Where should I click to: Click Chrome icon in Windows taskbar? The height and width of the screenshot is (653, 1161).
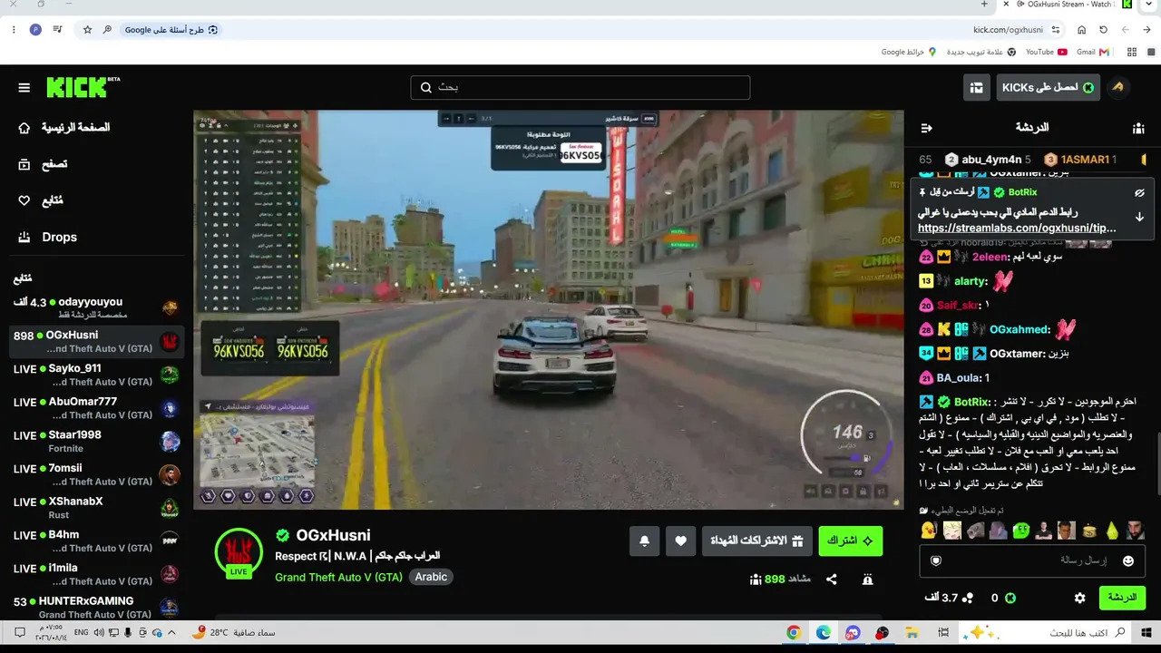[794, 633]
